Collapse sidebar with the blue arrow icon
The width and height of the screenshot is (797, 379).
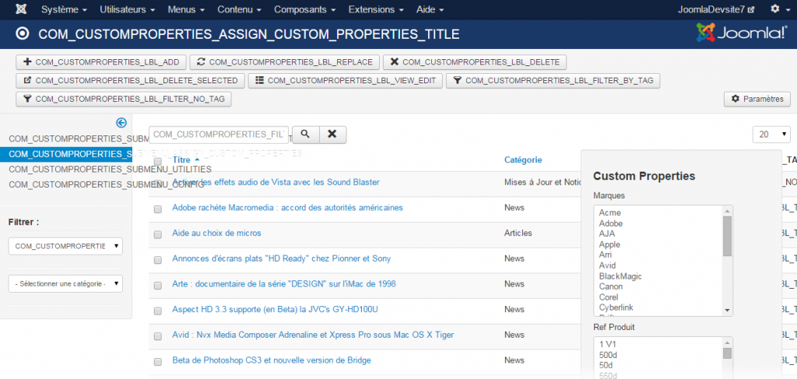[x=121, y=122]
